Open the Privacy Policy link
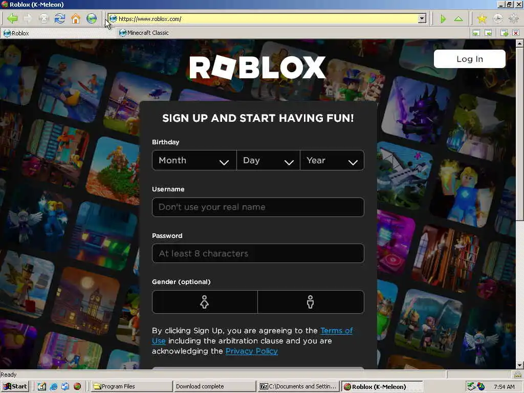The image size is (524, 393). [252, 351]
